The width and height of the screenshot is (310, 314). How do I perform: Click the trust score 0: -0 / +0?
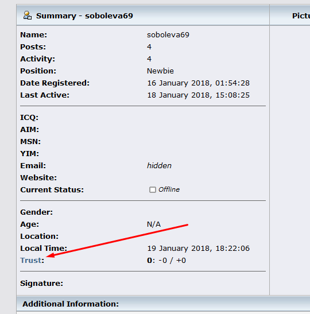(x=166, y=261)
